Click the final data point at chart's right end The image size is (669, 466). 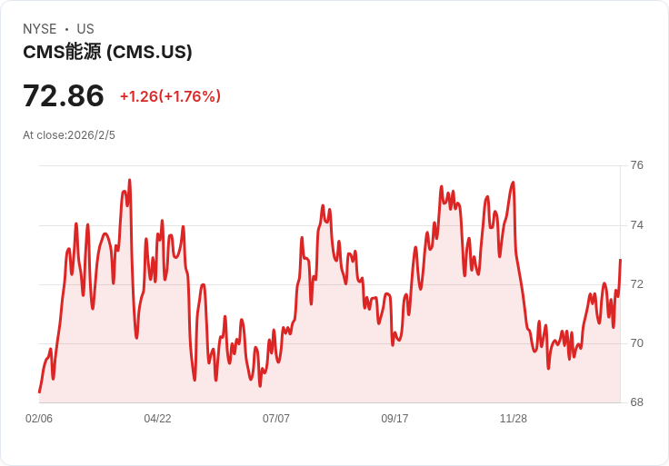click(x=620, y=260)
